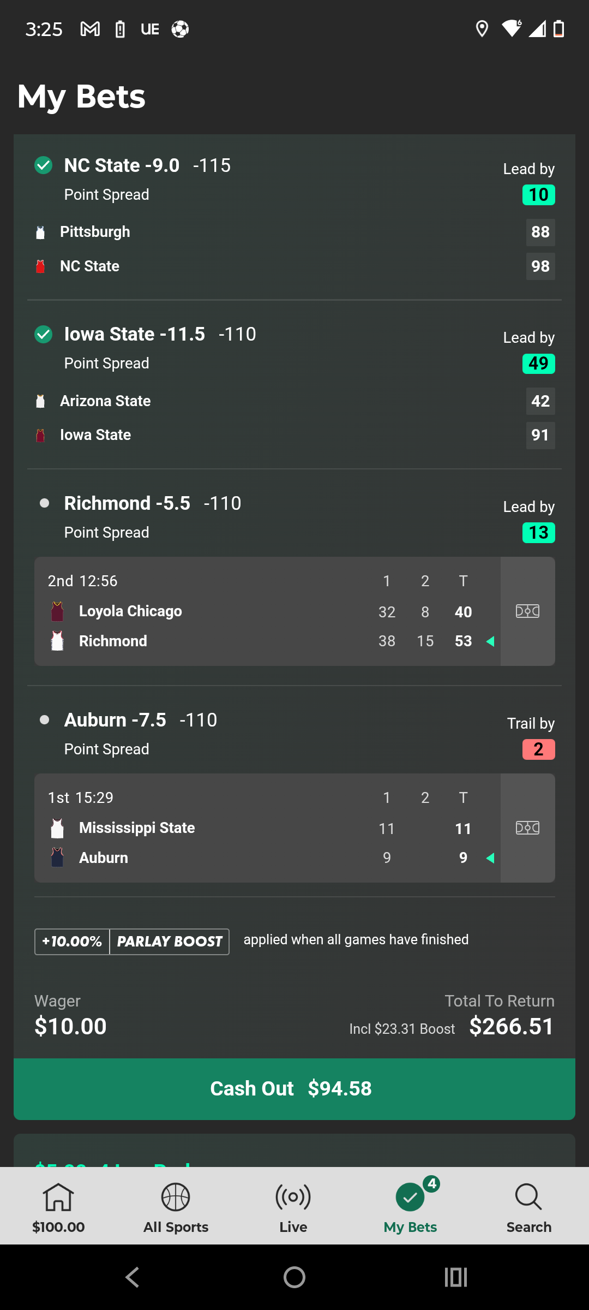Tap the NC State green checkmark icon

(44, 165)
